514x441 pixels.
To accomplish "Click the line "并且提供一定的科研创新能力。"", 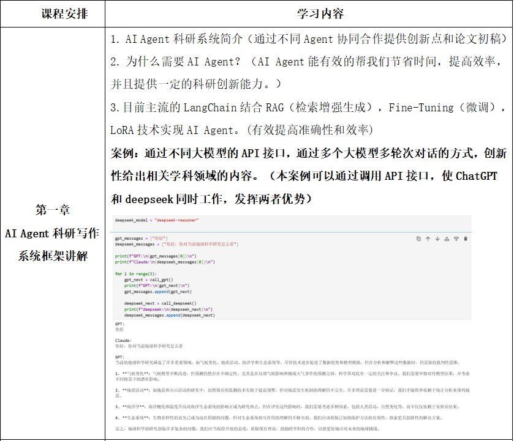I will (195, 84).
